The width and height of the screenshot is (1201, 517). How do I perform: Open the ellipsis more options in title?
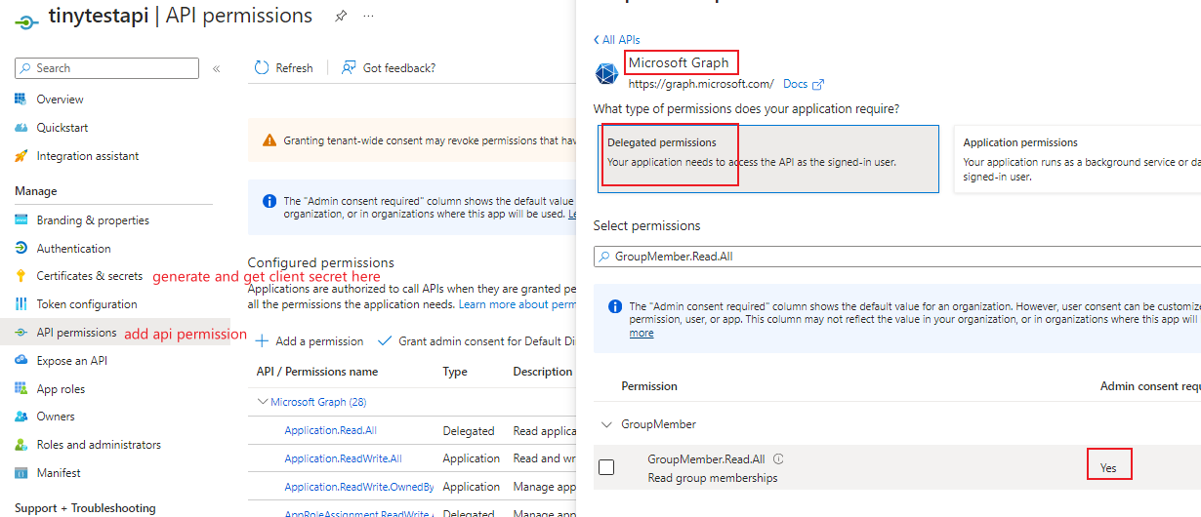(368, 17)
